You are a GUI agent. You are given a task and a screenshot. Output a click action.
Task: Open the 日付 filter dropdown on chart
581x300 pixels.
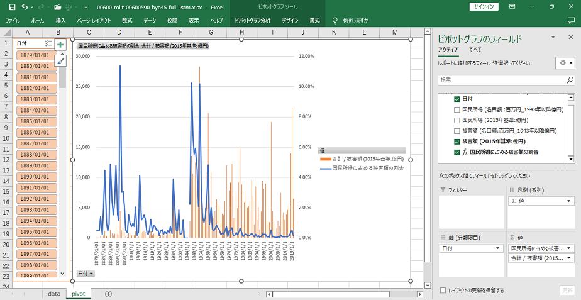86,274
